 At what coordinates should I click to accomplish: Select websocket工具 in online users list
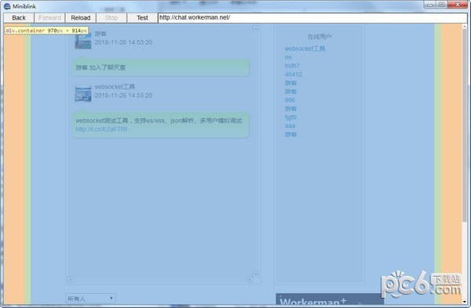point(305,49)
